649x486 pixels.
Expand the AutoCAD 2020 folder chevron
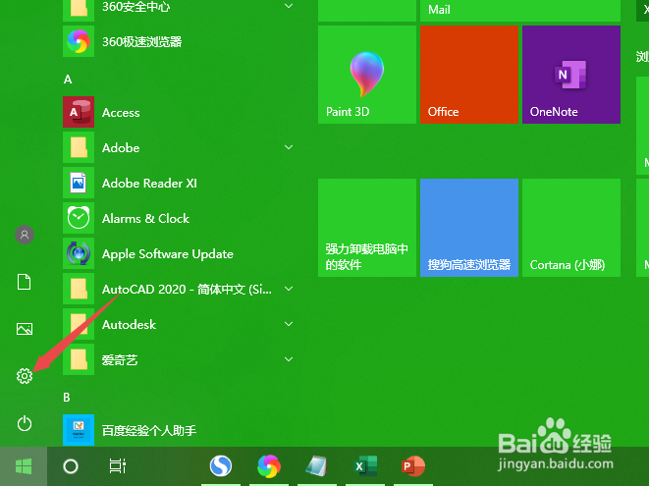click(x=289, y=289)
